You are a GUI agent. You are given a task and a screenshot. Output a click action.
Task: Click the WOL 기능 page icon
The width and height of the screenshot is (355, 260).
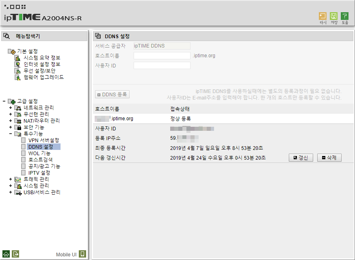pyautogui.click(x=23, y=153)
